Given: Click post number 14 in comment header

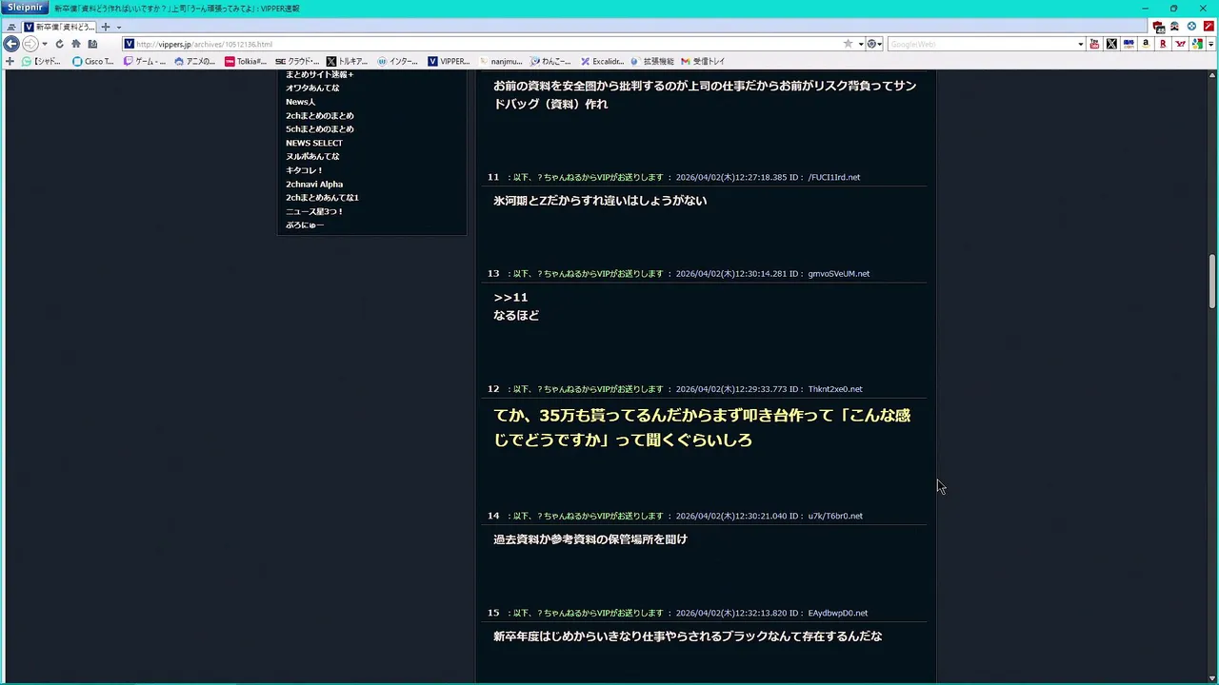Looking at the screenshot, I should 493,516.
